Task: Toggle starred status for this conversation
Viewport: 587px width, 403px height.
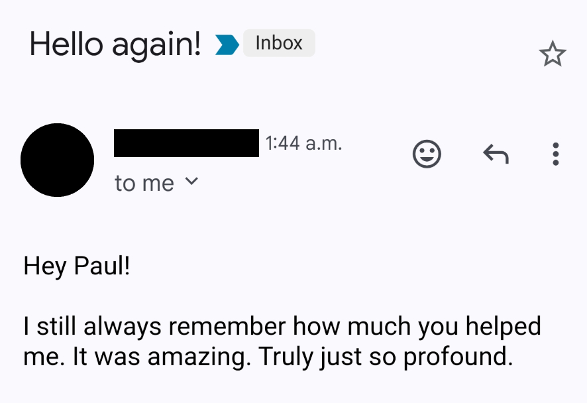Action: (x=552, y=53)
